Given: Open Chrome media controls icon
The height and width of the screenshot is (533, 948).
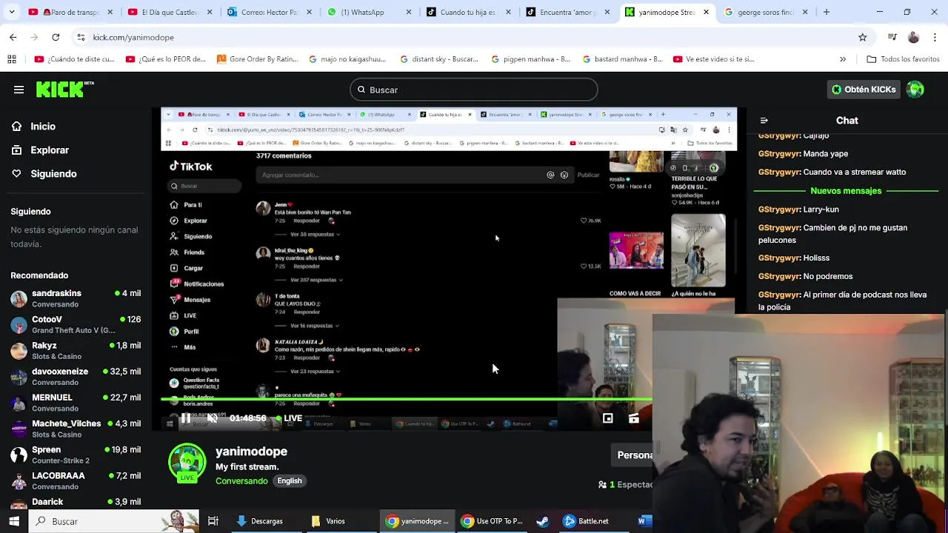Looking at the screenshot, I should pyautogui.click(x=892, y=37).
